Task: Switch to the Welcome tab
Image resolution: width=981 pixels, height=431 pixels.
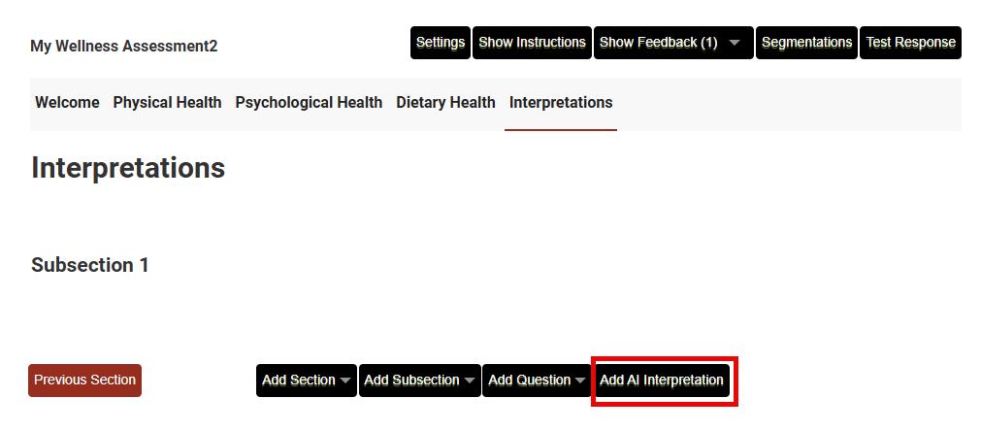Action: tap(67, 103)
